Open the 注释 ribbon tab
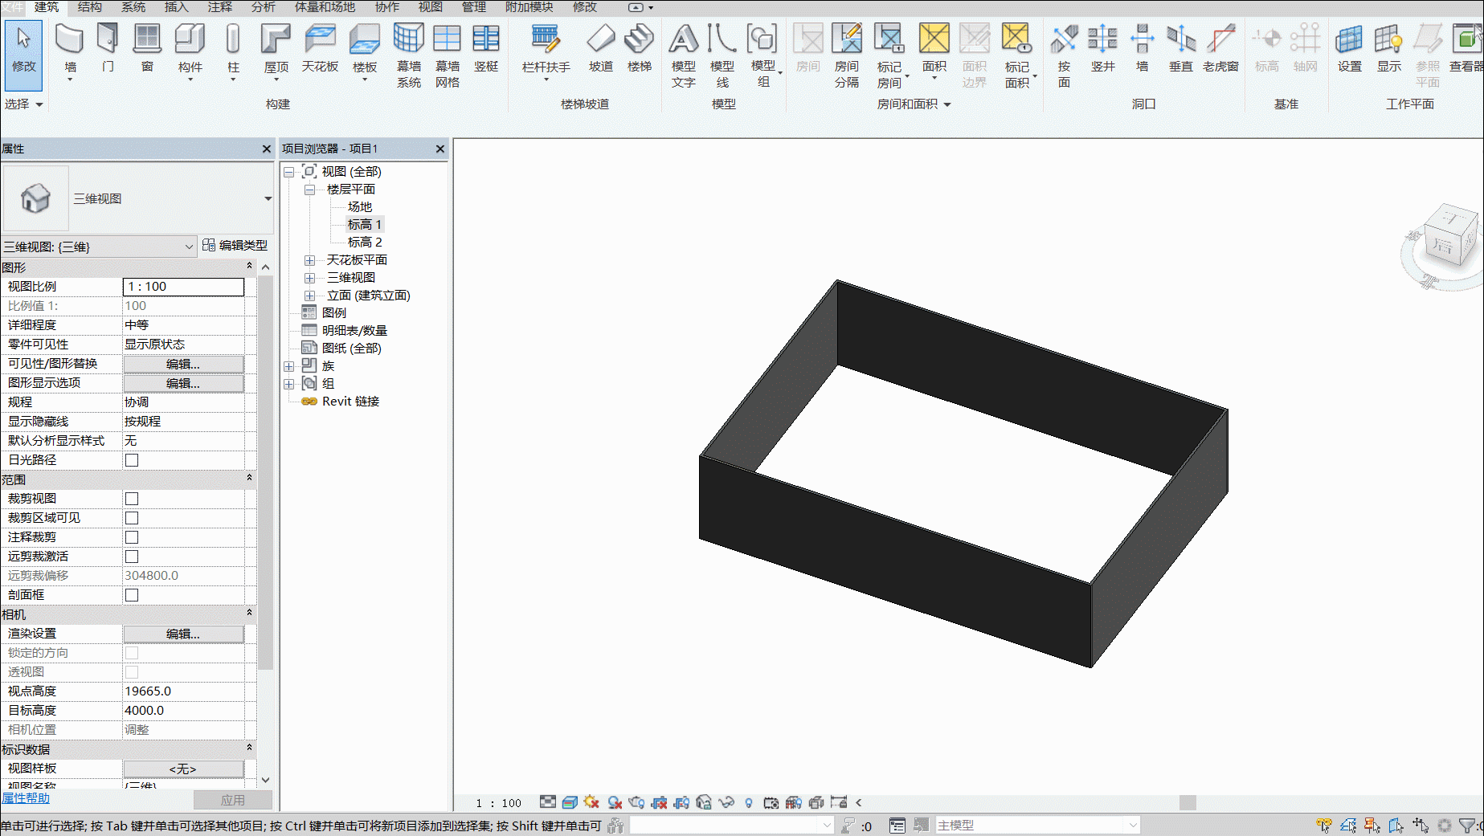 (220, 7)
